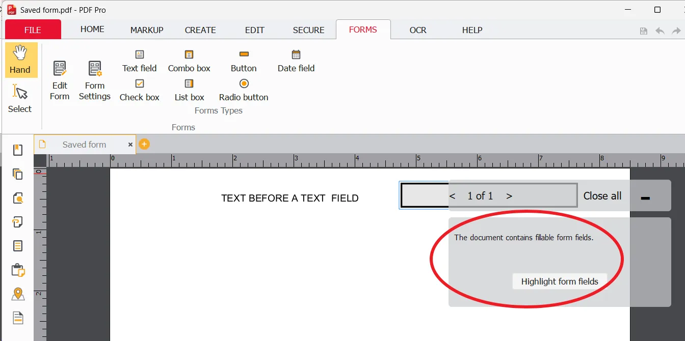Maximize the PDF Pro window
This screenshot has width=685, height=341.
coord(657,10)
